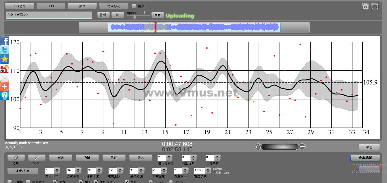Increase the 结束小节 end-bar stepper value
This screenshot has height=183, width=387.
78,169
